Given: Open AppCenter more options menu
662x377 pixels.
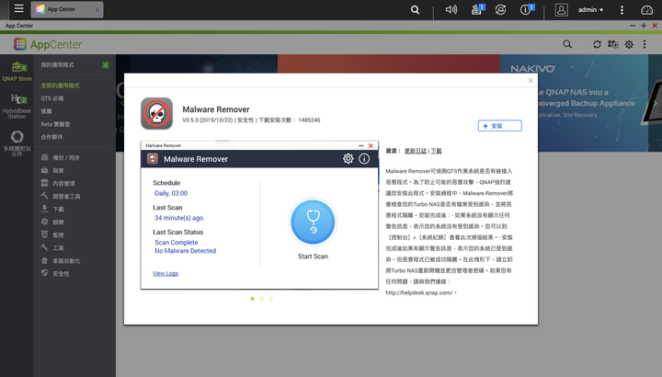Looking at the screenshot, I should tap(645, 44).
